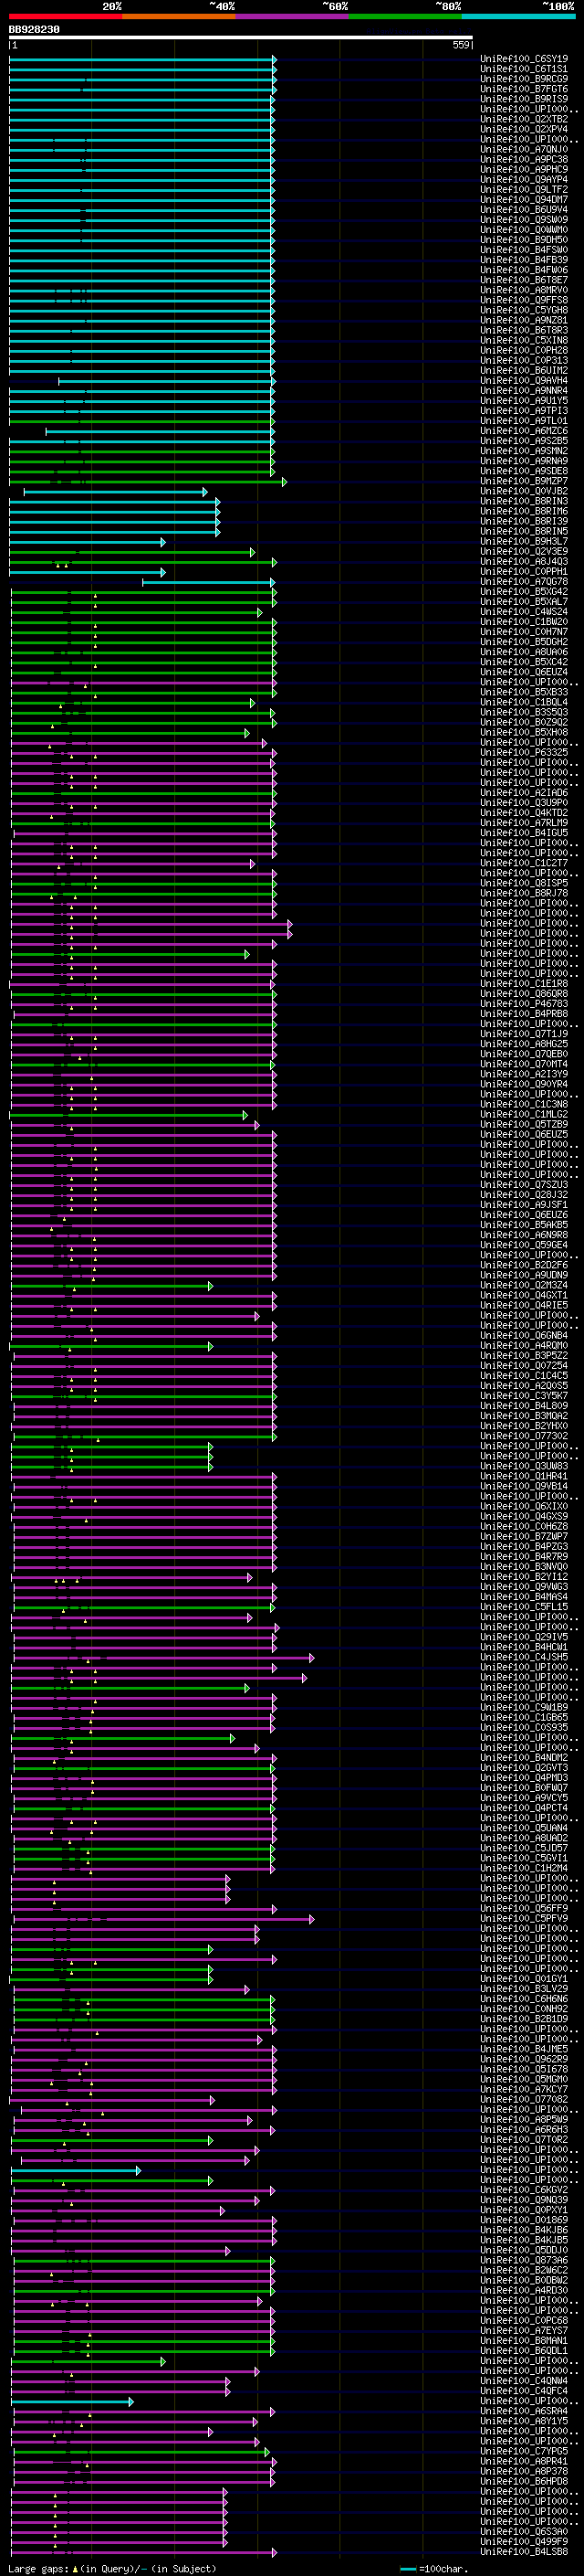Image resolution: width=584 pixels, height=2576 pixels.
Task: Click the query end position 559
Action: (461, 45)
